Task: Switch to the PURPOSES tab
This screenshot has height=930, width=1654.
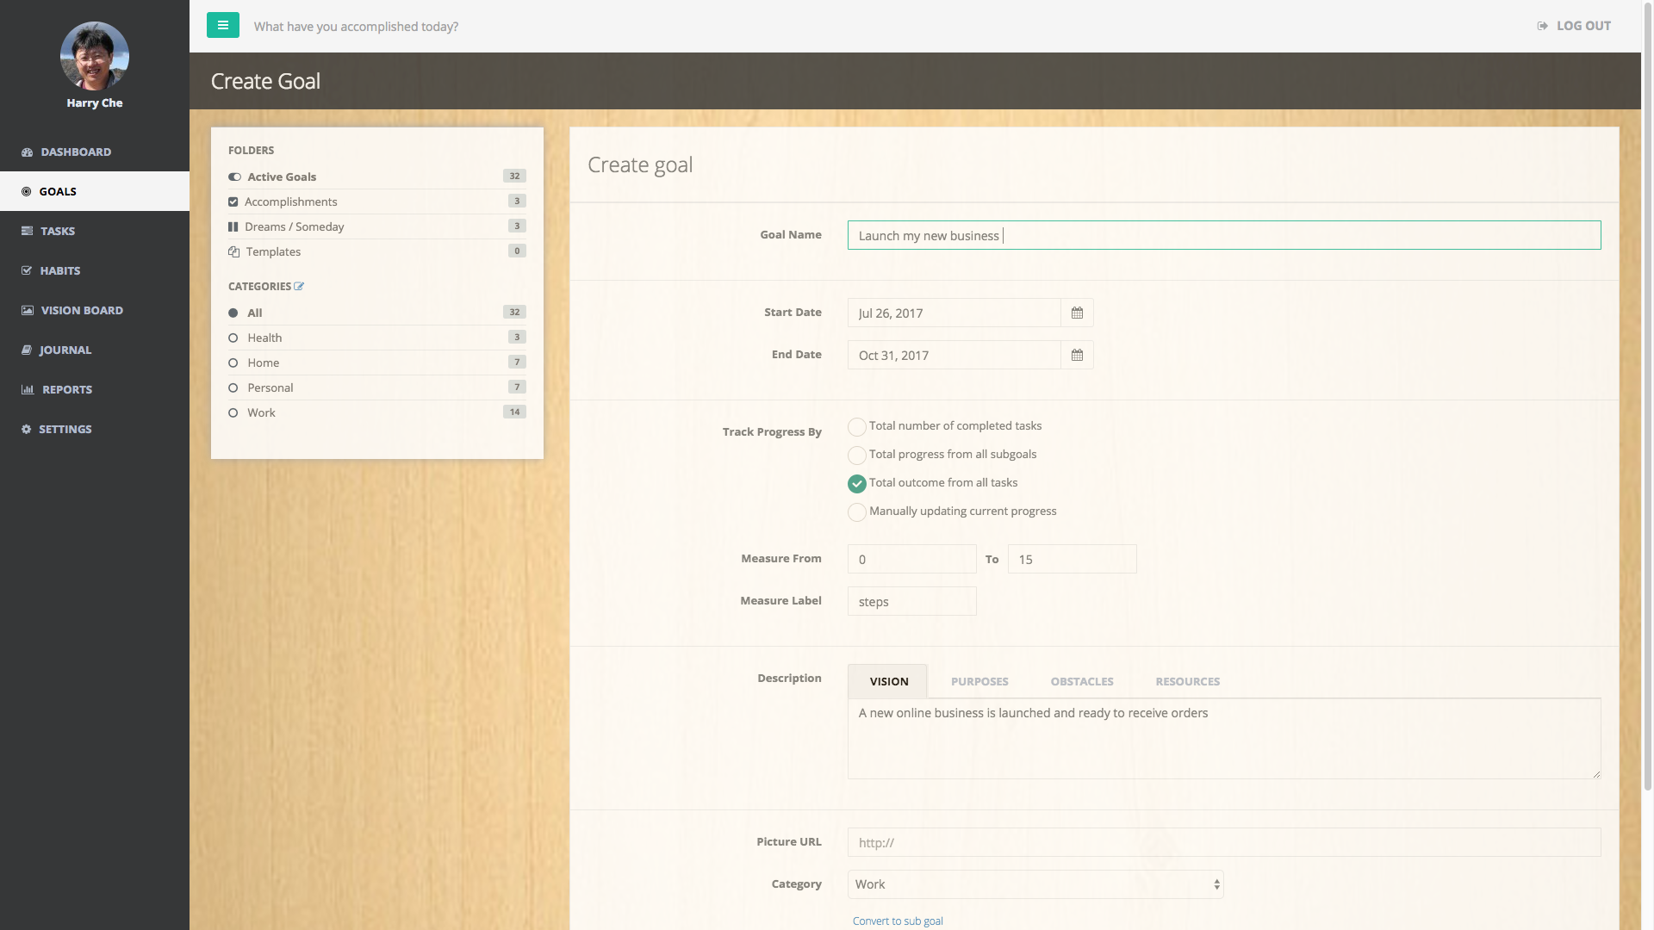Action: click(979, 681)
